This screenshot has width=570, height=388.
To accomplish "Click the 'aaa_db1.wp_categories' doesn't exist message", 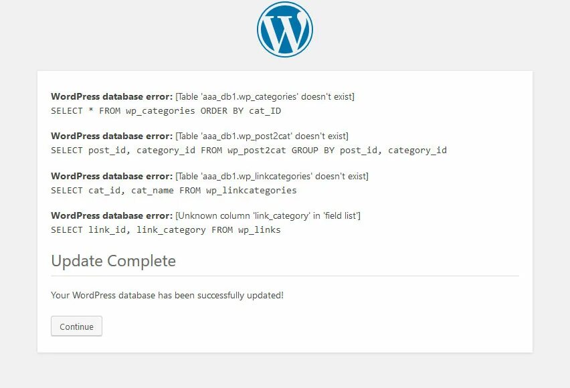I will click(265, 97).
